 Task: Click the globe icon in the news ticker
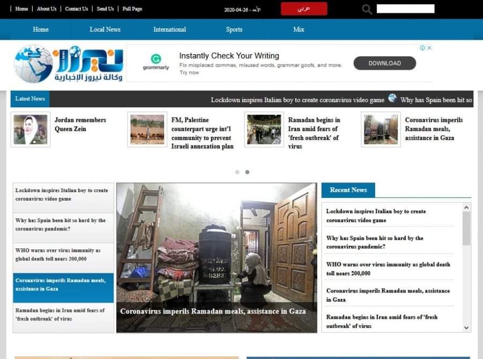[392, 99]
